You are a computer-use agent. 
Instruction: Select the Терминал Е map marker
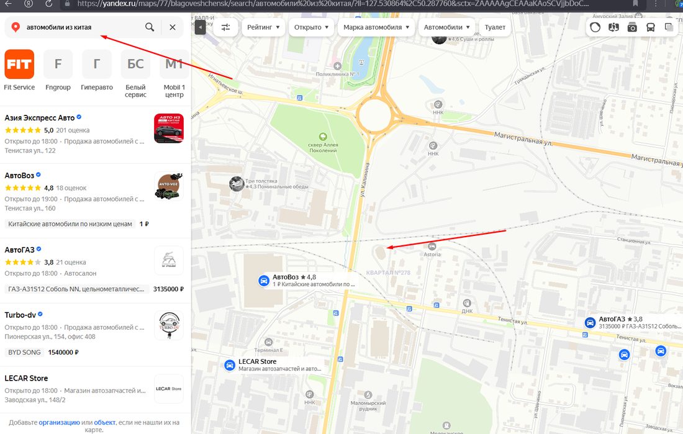[269, 342]
